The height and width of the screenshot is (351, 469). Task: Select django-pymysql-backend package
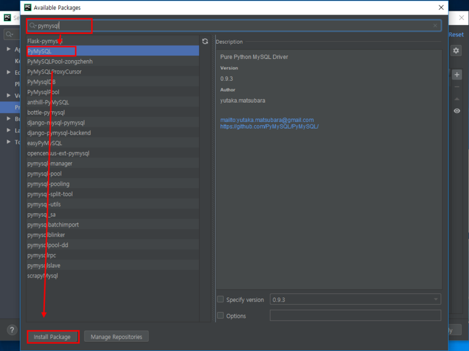pyautogui.click(x=113, y=132)
